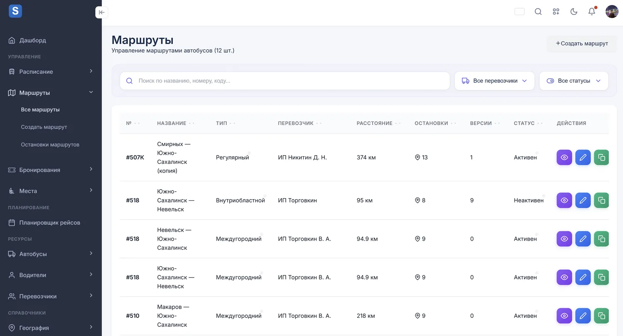Viewport: 623px width, 336px height.
Task: Expand the Места sidebar section
Action: [51, 191]
